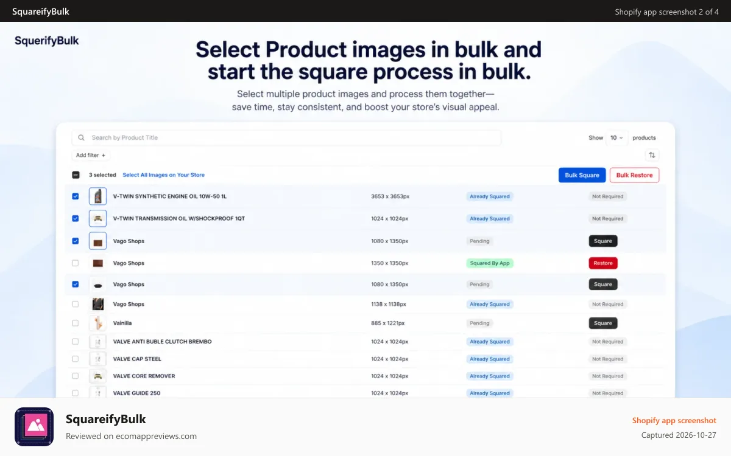Click the search magnifier icon
This screenshot has width=731, height=456.
click(82, 138)
